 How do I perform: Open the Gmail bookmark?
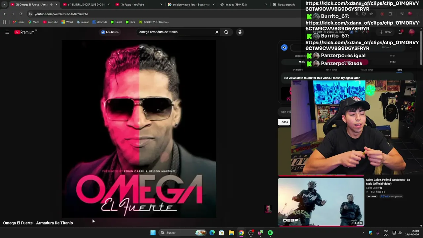pyautogui.click(x=19, y=22)
